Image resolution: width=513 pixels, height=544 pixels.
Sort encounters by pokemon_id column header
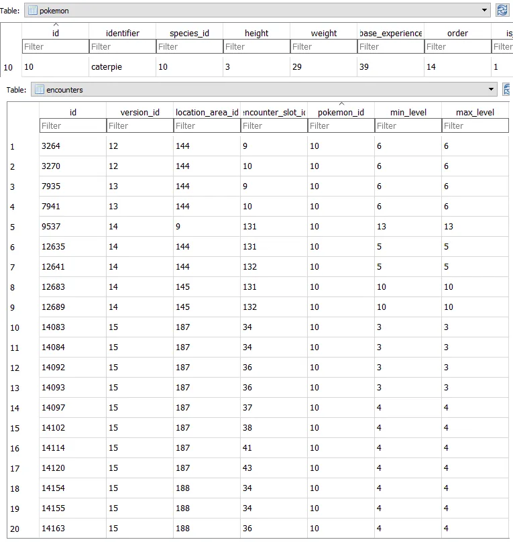click(341, 112)
